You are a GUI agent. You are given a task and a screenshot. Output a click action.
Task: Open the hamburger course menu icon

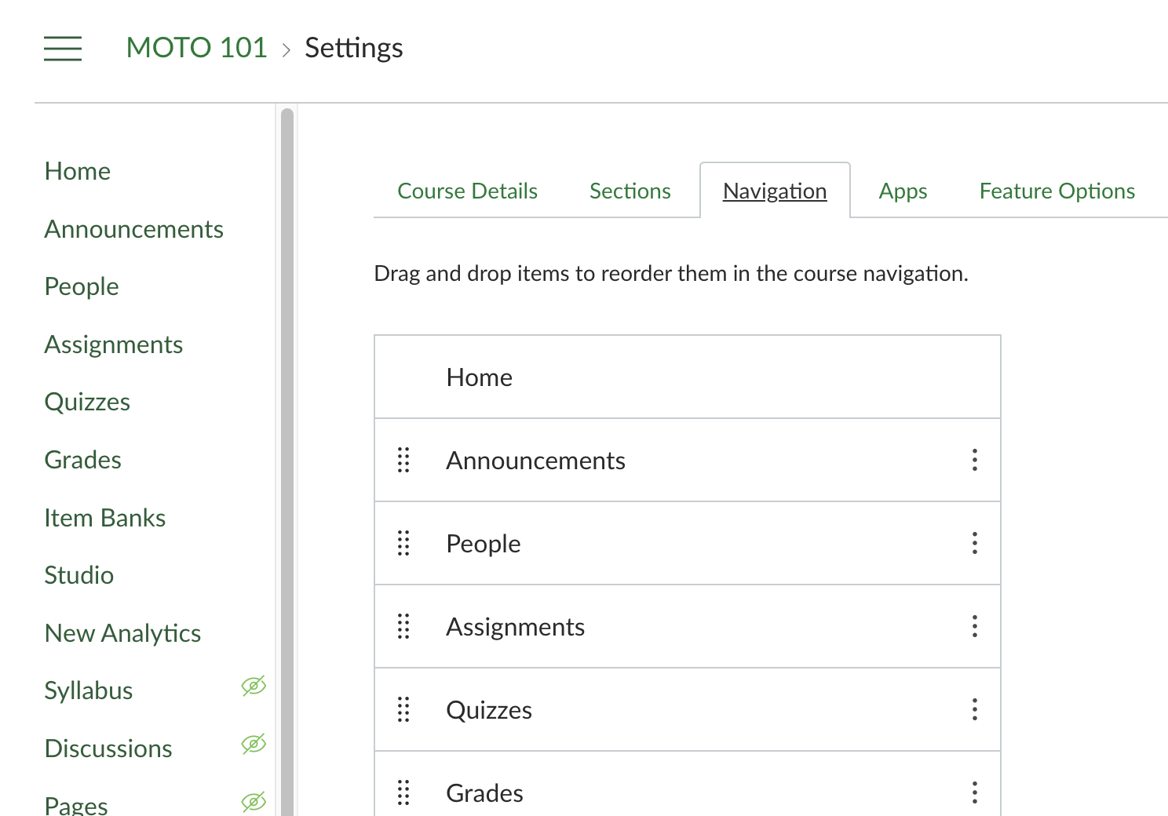click(x=63, y=49)
